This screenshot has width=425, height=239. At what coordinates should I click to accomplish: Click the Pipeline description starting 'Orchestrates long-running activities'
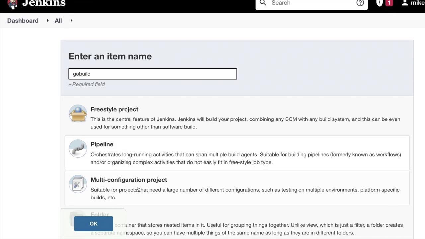pyautogui.click(x=246, y=158)
